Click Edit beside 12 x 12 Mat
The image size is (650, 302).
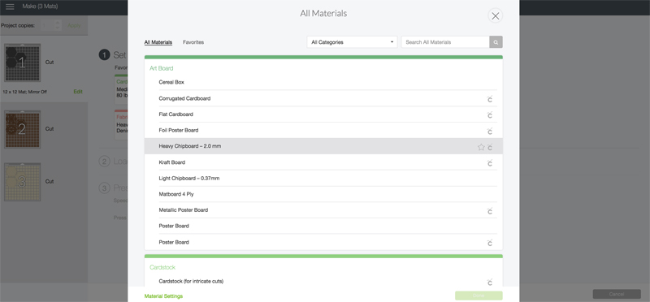click(78, 92)
